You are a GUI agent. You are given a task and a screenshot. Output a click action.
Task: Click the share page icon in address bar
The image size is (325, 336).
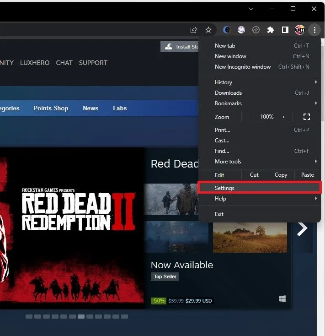(x=194, y=30)
